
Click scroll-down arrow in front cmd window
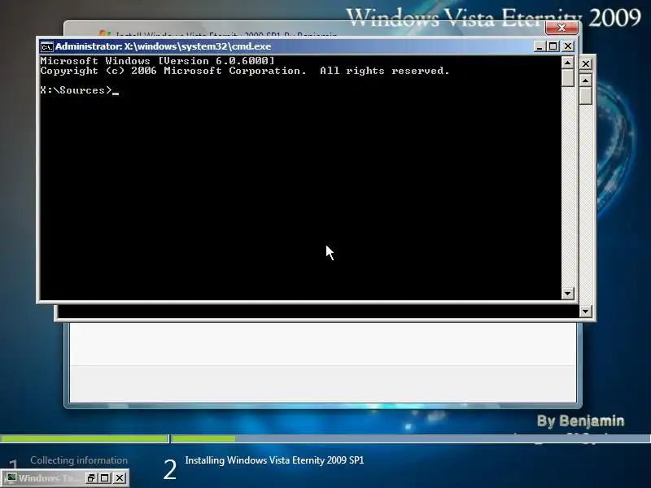pyautogui.click(x=567, y=294)
